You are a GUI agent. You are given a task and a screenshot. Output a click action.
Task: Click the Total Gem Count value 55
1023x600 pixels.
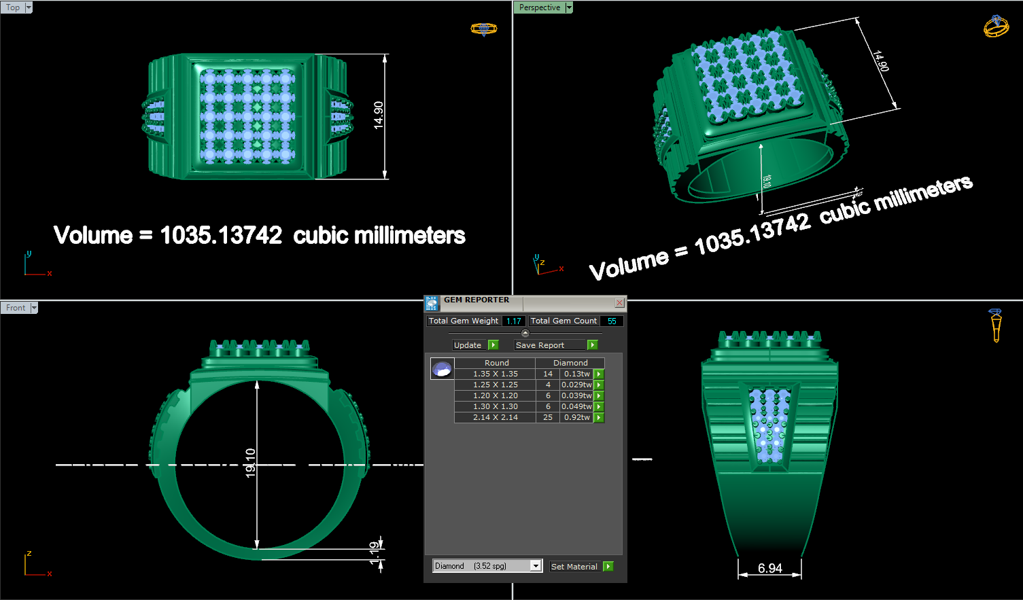click(612, 321)
